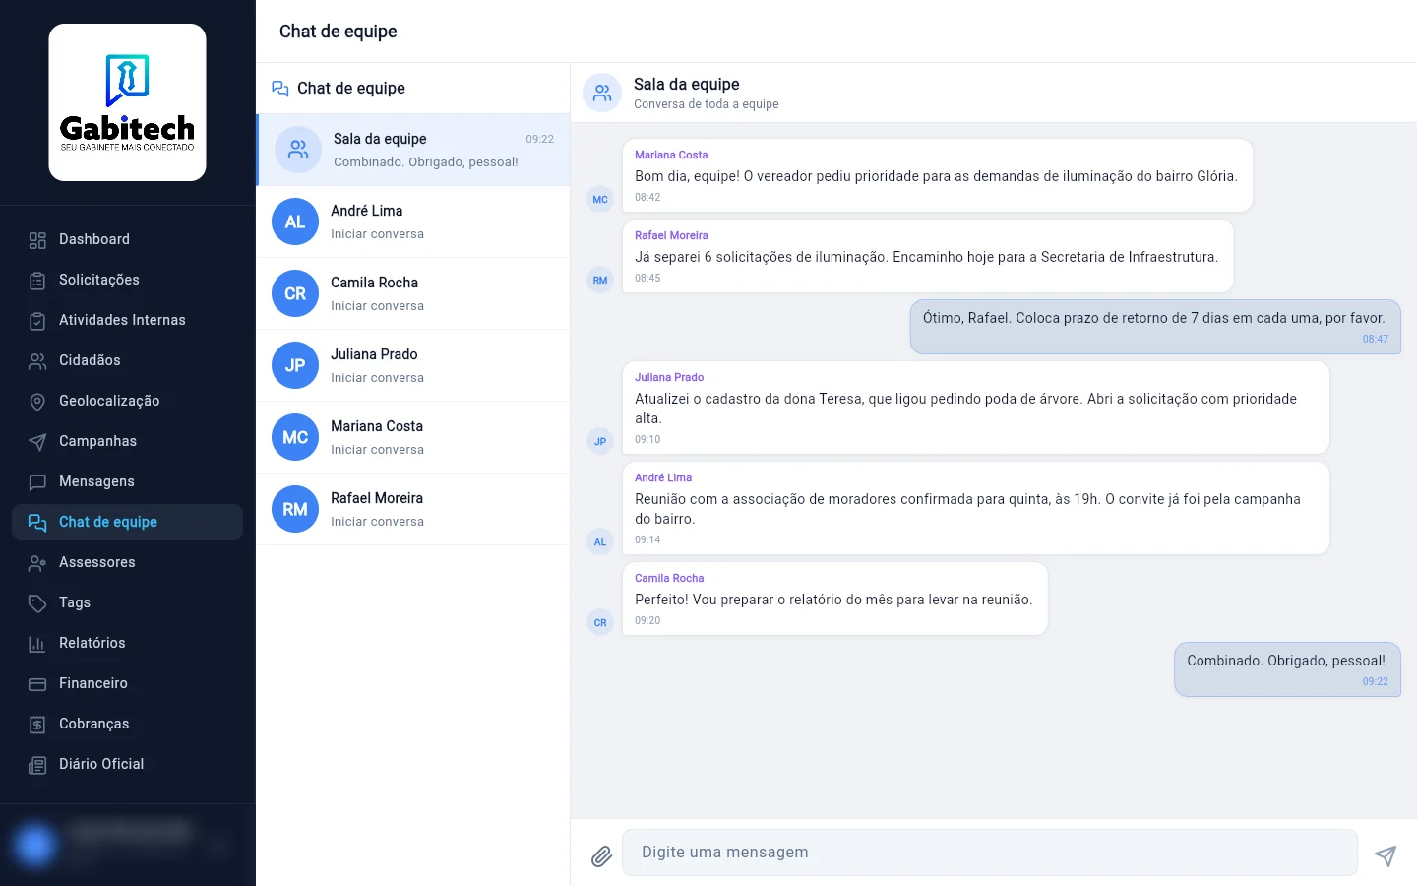Viewport: 1417px width, 886px height.
Task: Open the Dashboard menu item
Action: click(128, 239)
